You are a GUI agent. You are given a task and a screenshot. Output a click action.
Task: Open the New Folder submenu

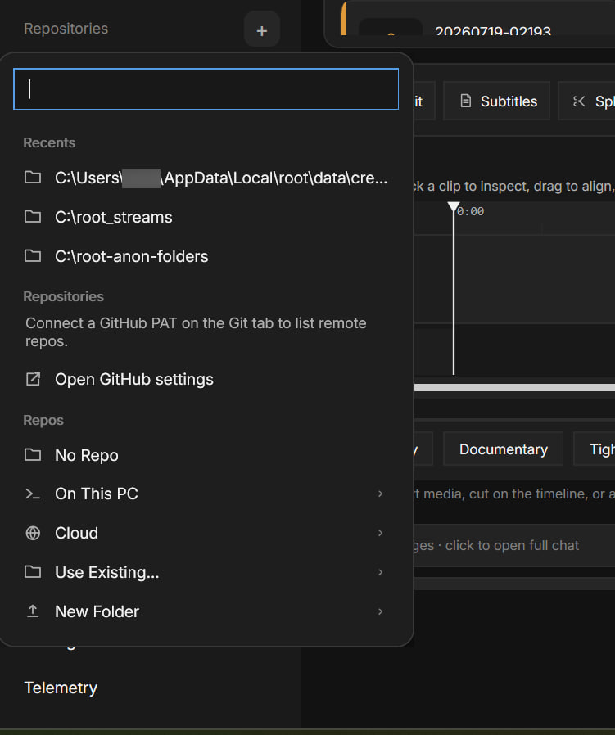[206, 611]
